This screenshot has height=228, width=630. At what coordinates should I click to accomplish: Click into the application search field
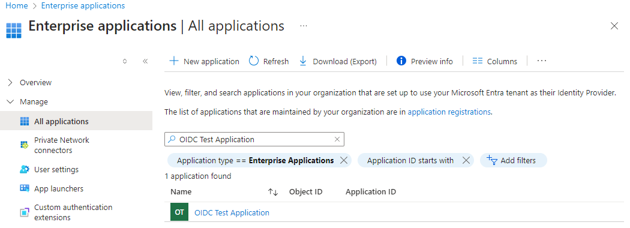[x=254, y=140]
